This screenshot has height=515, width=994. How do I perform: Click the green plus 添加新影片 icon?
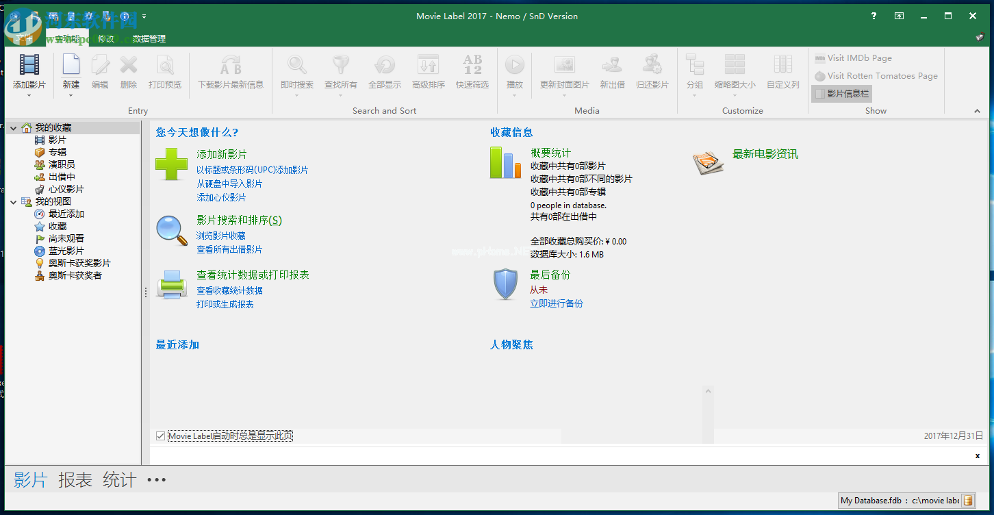click(171, 164)
